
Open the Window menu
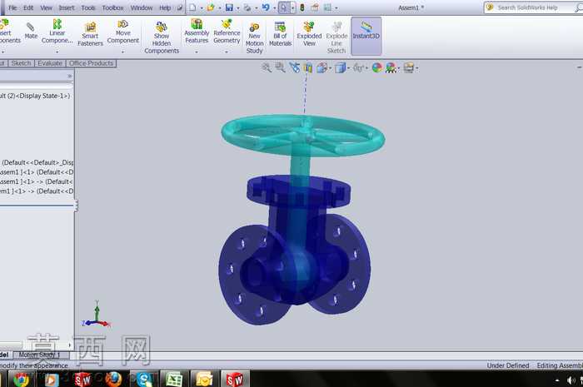[142, 7]
